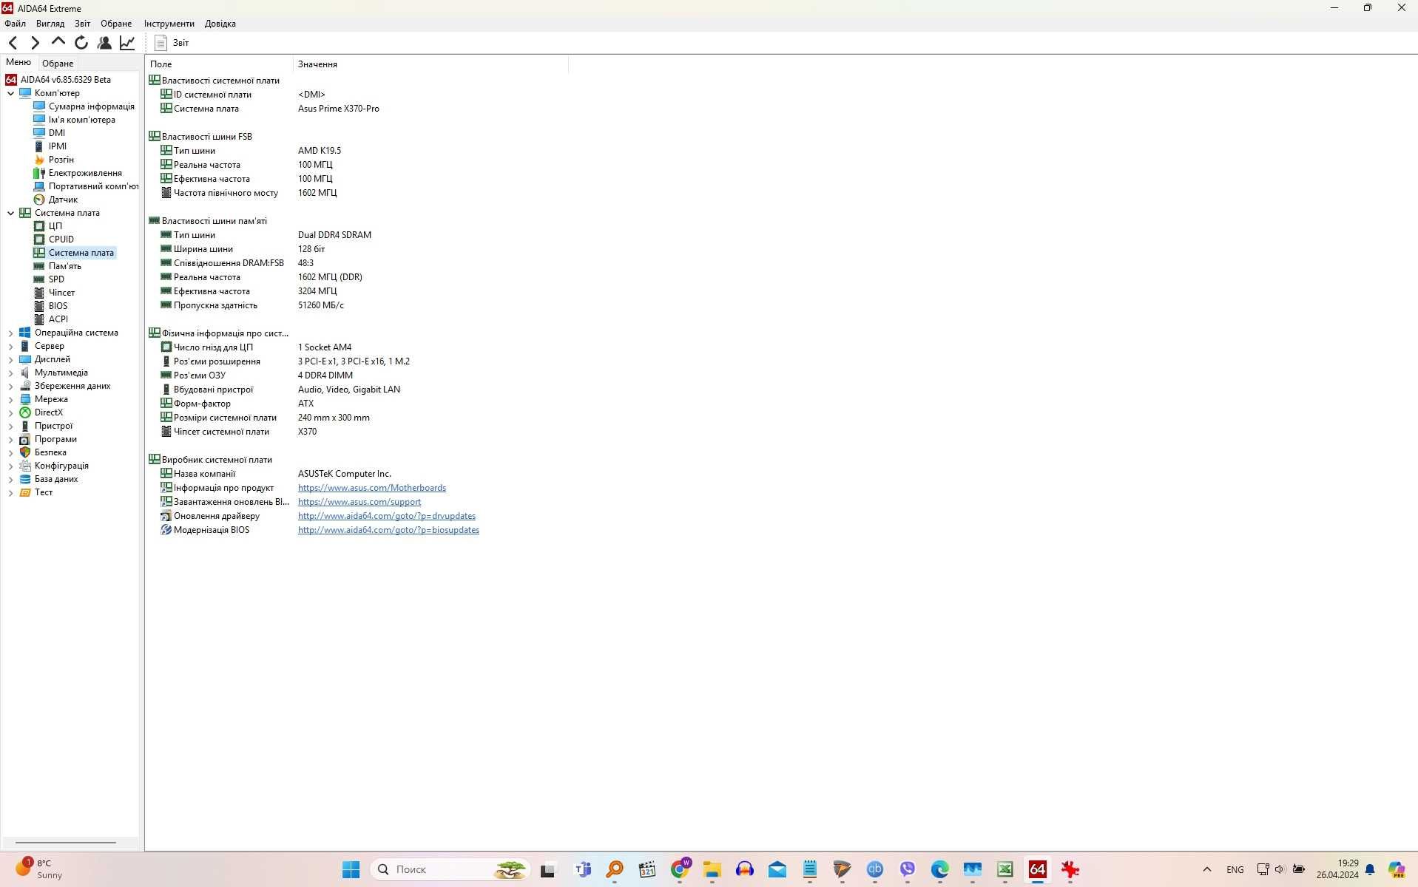Click the База даних icon
The height and width of the screenshot is (887, 1418).
point(25,479)
